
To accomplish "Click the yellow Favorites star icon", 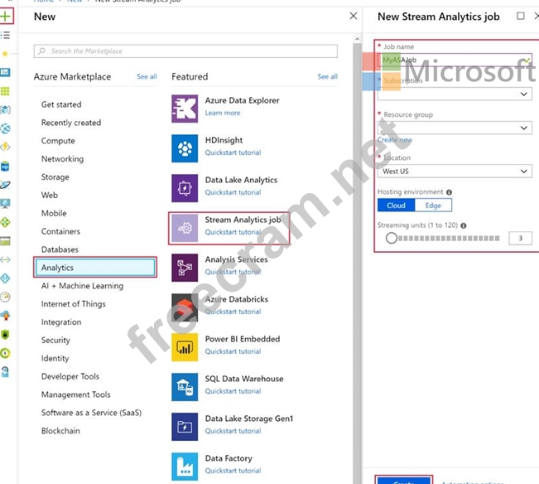I will point(5,54).
